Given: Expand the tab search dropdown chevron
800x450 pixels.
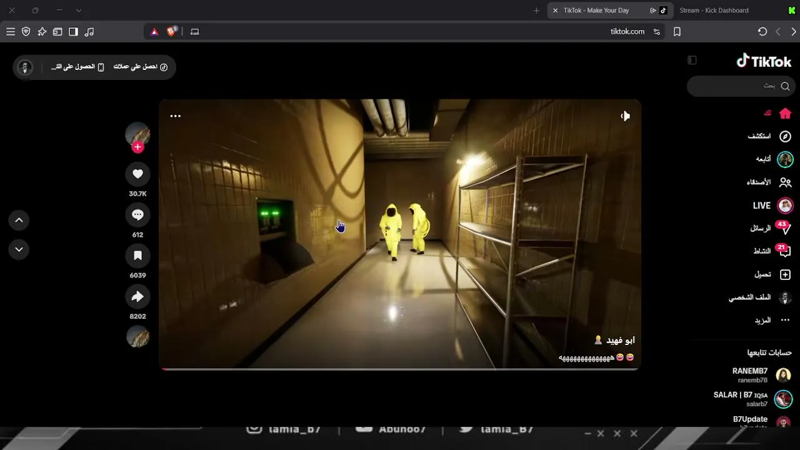Looking at the screenshot, I should (79, 10).
